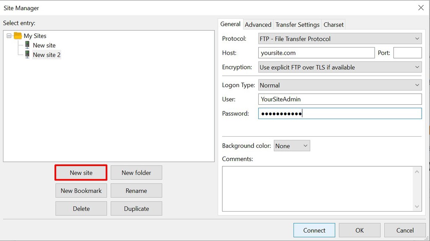Screen dimensions: 430x241
Task: Open the Encryption dropdown
Action: point(340,67)
